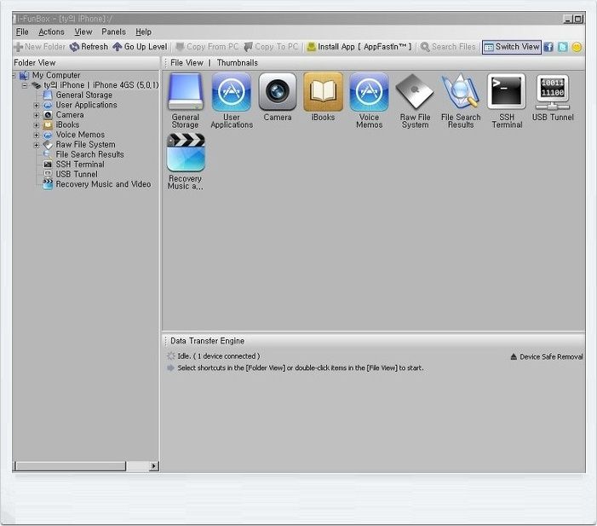Click Copy From PC toolbar item
Screen dimensions: 597x526
tap(207, 47)
